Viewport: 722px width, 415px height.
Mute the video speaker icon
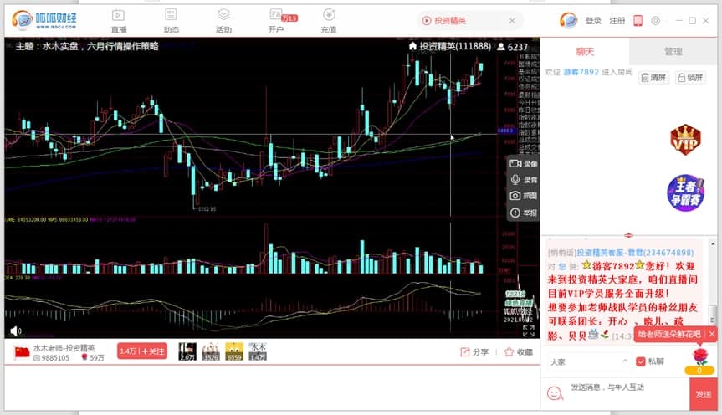(x=16, y=330)
